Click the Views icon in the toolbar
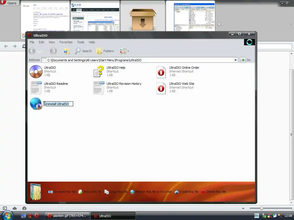 (x=123, y=51)
